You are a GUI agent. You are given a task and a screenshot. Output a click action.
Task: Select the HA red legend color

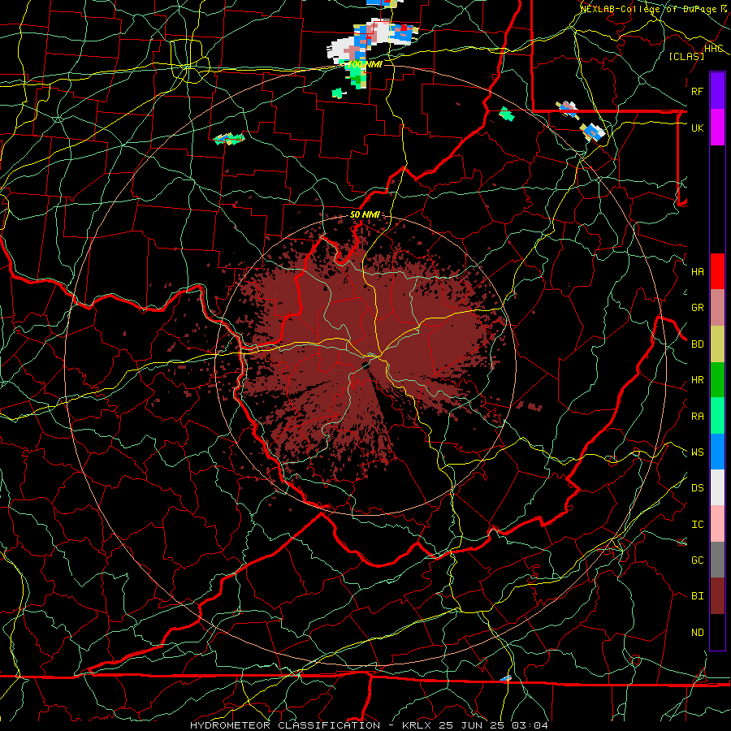[x=717, y=271]
